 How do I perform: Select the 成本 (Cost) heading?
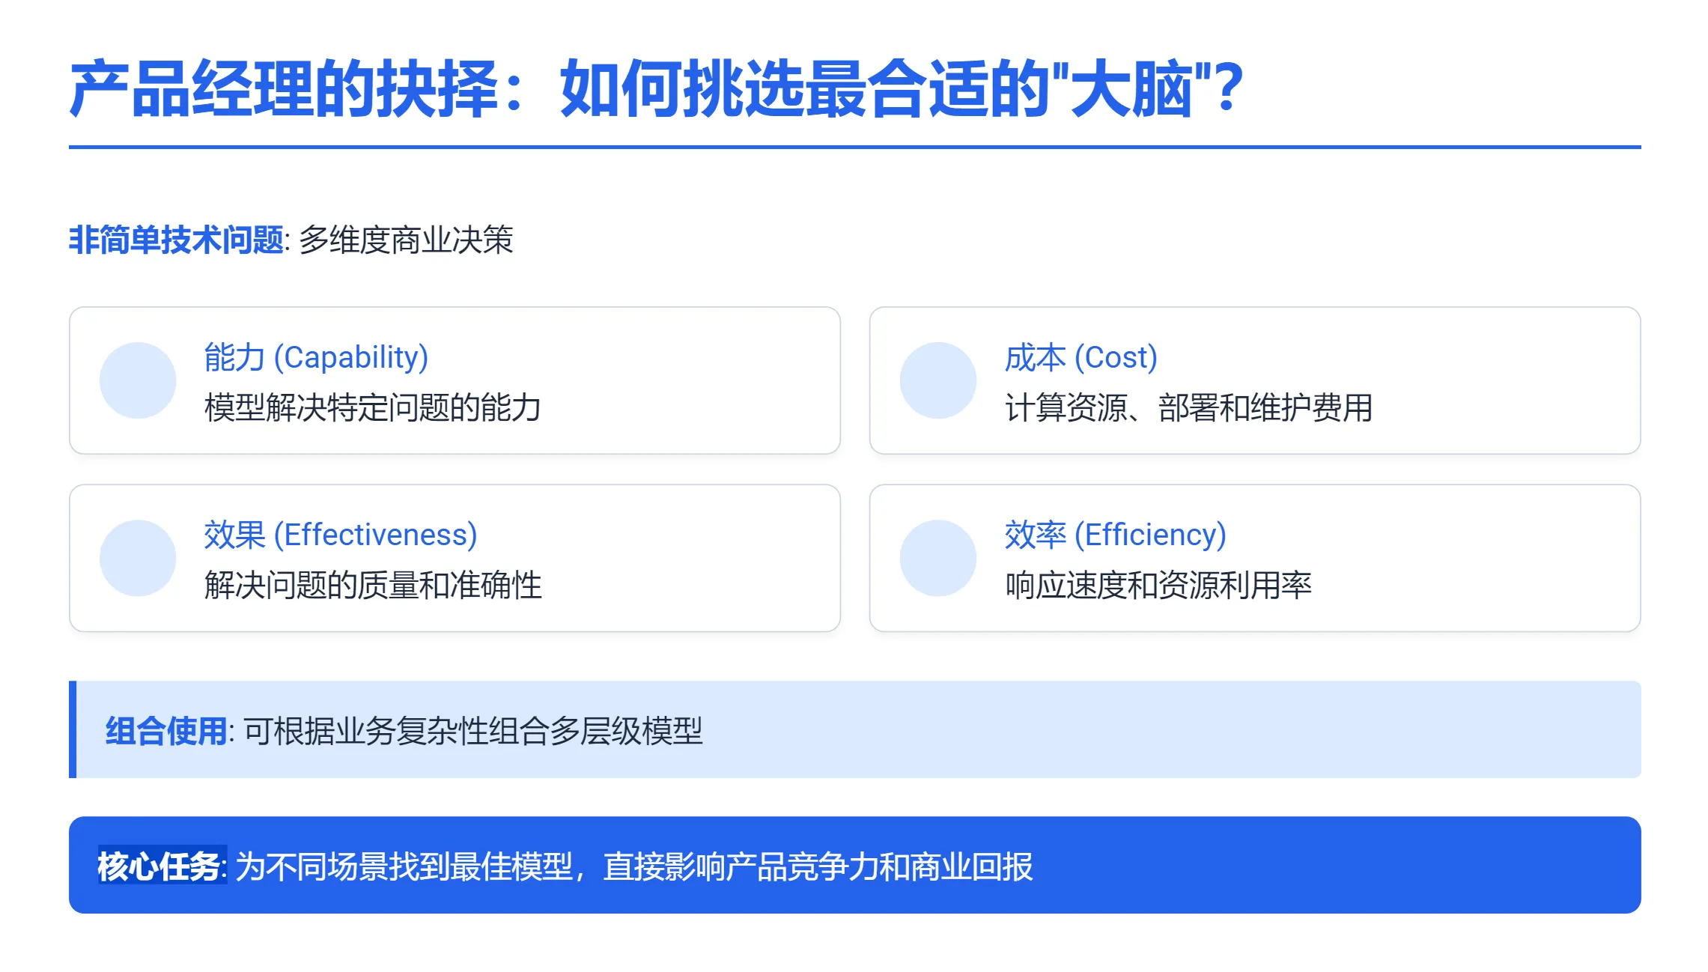(x=1081, y=357)
